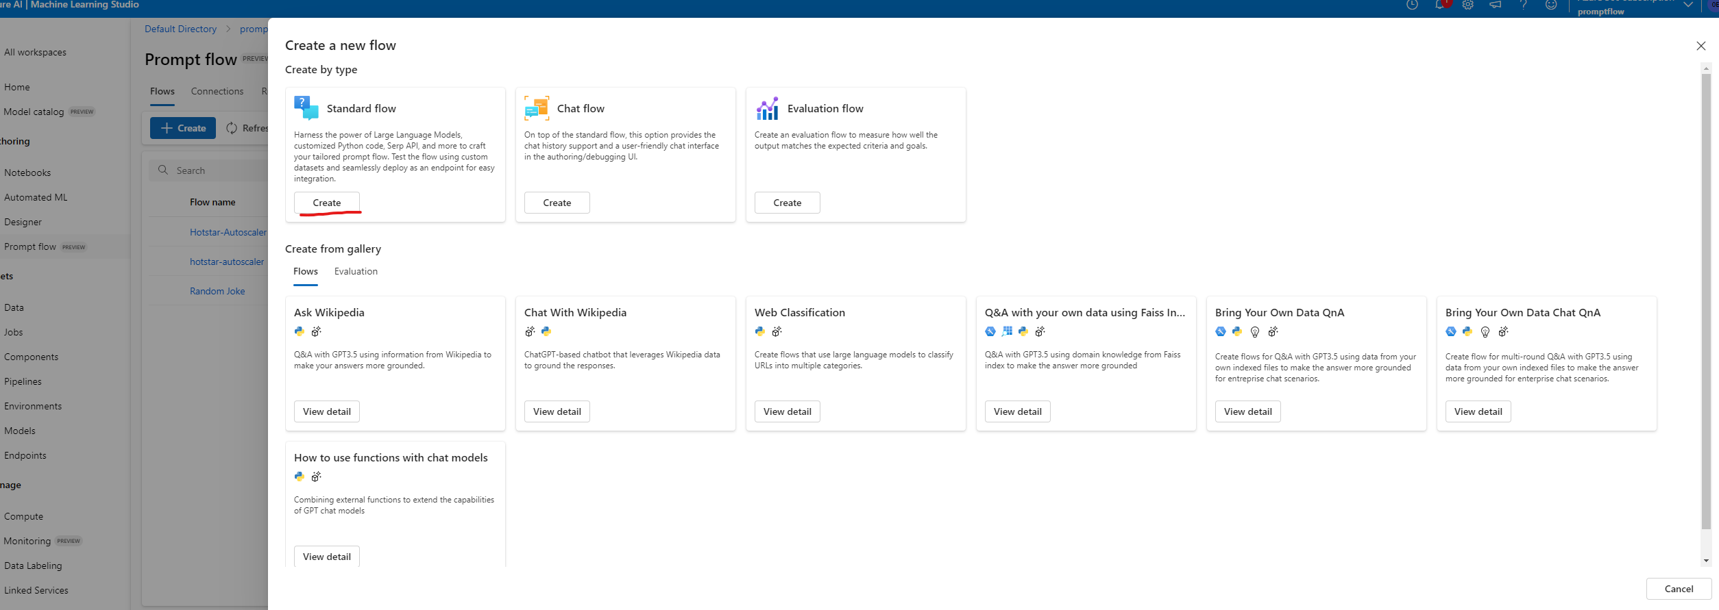Click Python icon on Web Classification card
Viewport: 1719px width, 610px height.
click(x=760, y=331)
